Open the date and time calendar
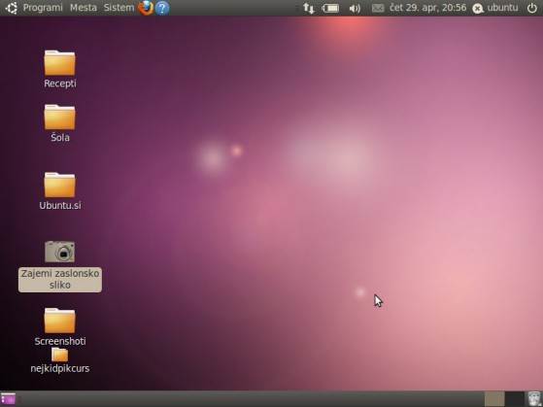Image resolution: width=543 pixels, height=407 pixels. (427, 8)
